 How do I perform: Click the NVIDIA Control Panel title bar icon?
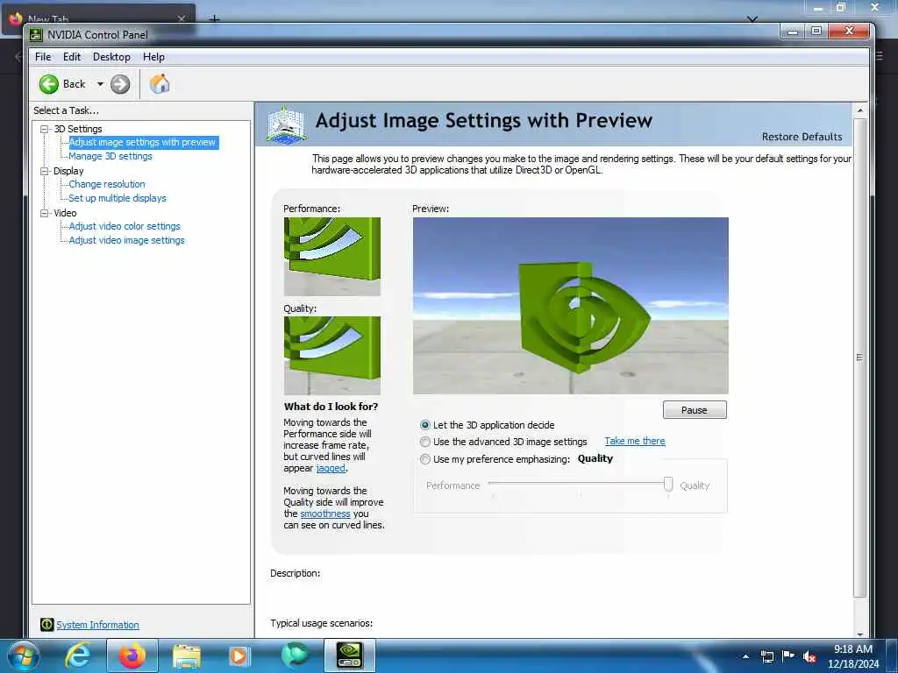[x=36, y=35]
